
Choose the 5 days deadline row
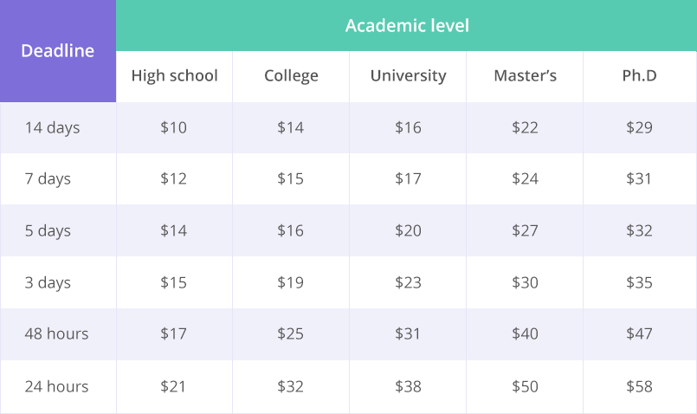pyautogui.click(x=48, y=231)
